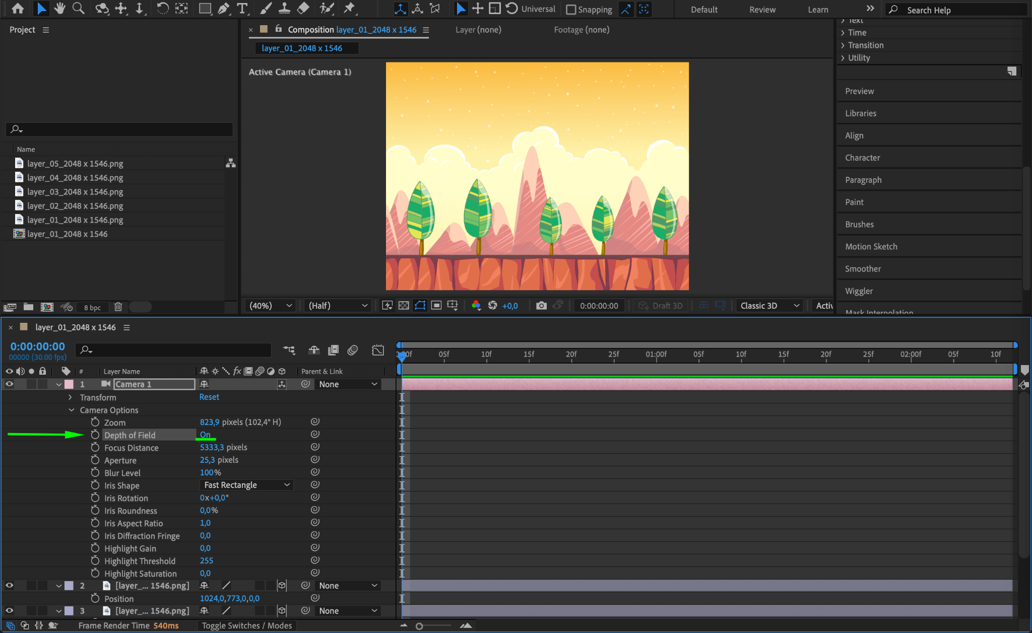Screen dimensions: 1032x633
Task: Enable the Snapping checkbox
Action: (x=571, y=10)
